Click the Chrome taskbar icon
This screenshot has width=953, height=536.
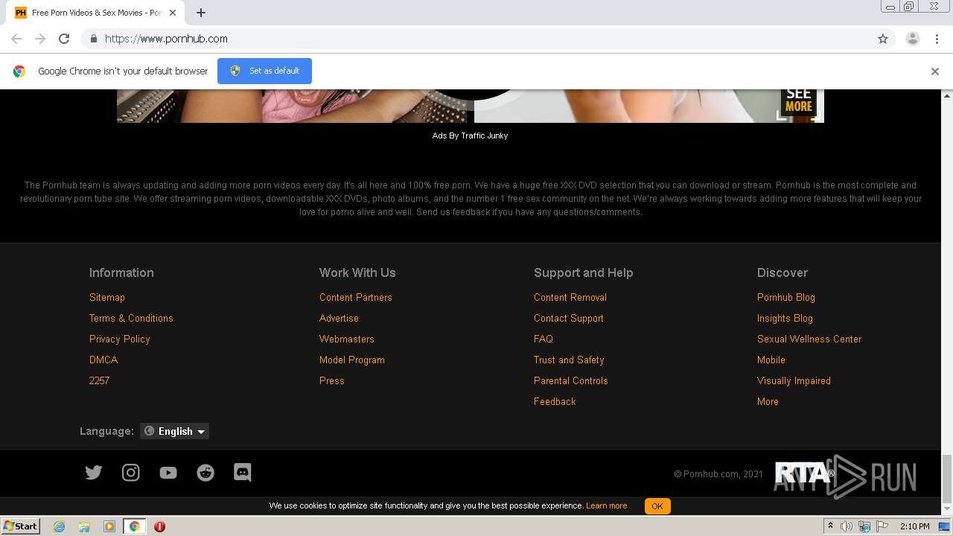pyautogui.click(x=135, y=526)
